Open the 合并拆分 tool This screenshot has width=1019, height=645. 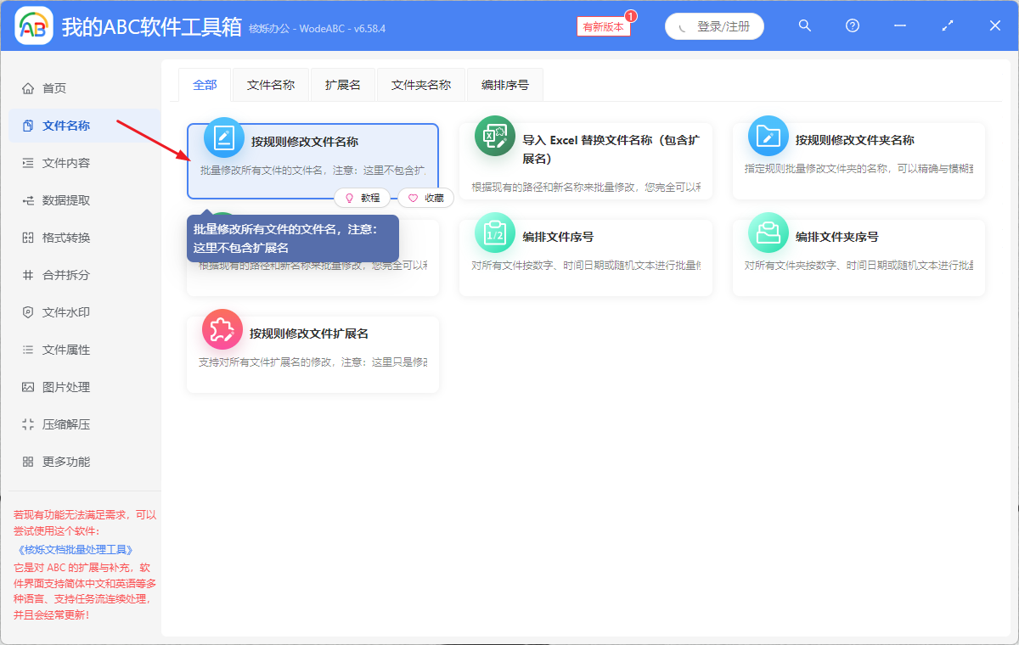(x=51, y=274)
